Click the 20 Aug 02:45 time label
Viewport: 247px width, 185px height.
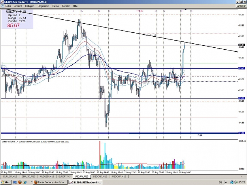point(144,172)
